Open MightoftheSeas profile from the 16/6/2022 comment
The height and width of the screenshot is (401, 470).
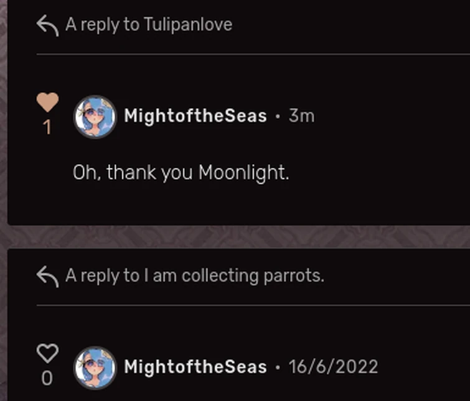tap(195, 367)
